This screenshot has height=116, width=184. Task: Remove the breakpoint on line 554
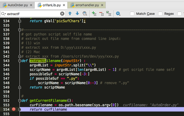(x=14, y=109)
